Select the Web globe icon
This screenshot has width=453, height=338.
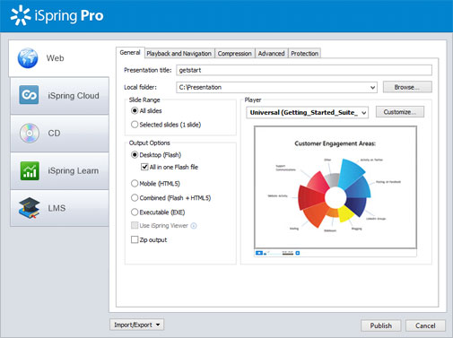(x=28, y=58)
